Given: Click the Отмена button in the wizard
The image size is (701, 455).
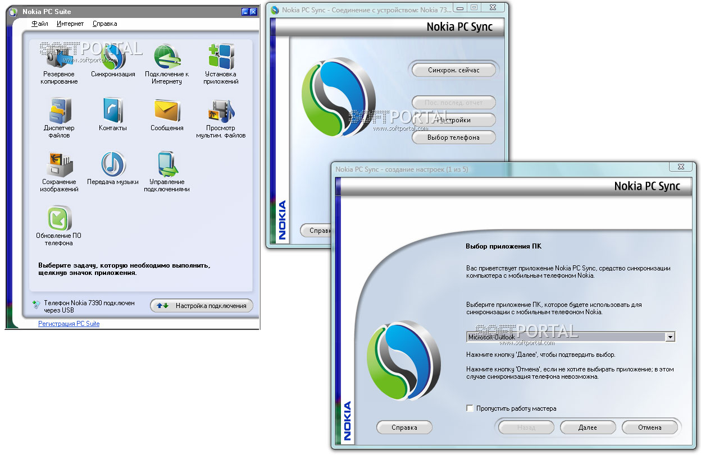Looking at the screenshot, I should [x=650, y=428].
